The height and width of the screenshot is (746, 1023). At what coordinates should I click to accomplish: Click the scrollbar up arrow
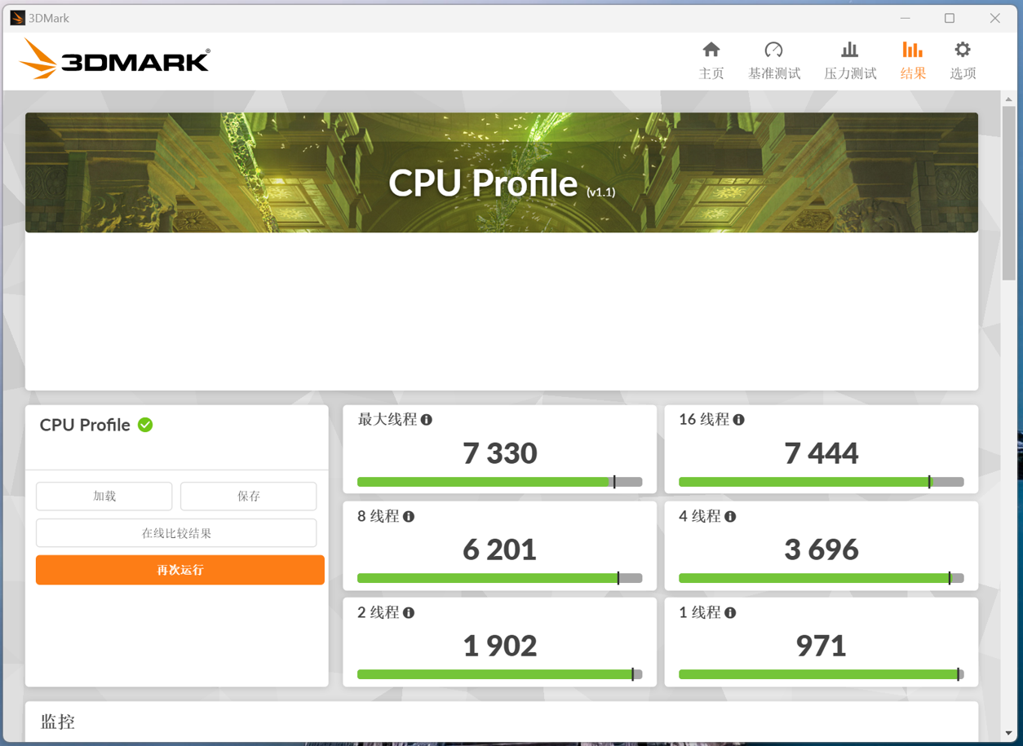[1008, 99]
